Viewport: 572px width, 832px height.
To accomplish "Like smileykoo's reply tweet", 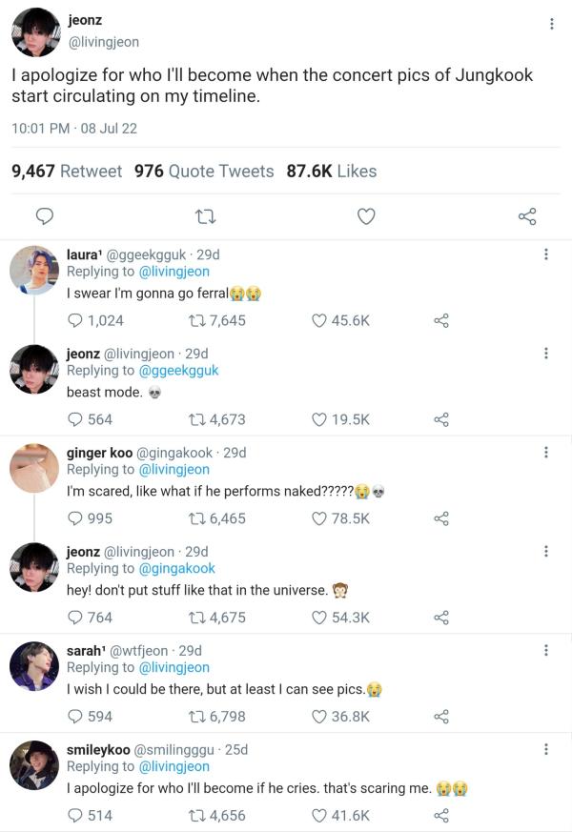I will click(x=320, y=816).
